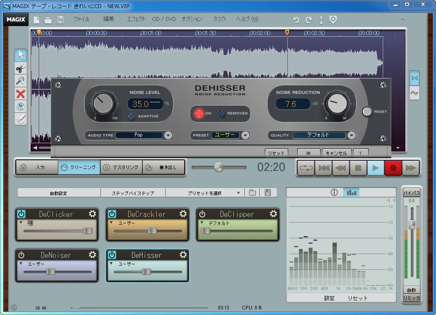436x315 pixels.
Task: Click the red X delete tool
Action: coord(21,94)
